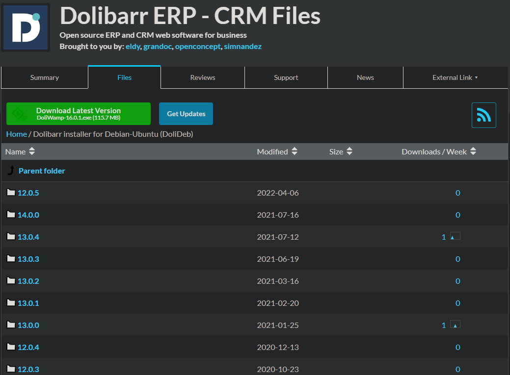Toggle sort order for Size column

pyautogui.click(x=349, y=151)
